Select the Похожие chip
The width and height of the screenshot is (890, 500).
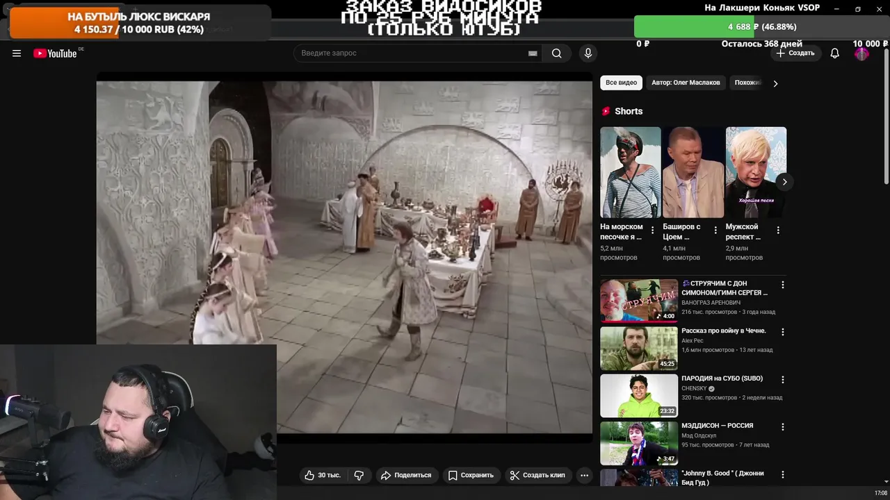click(x=748, y=83)
